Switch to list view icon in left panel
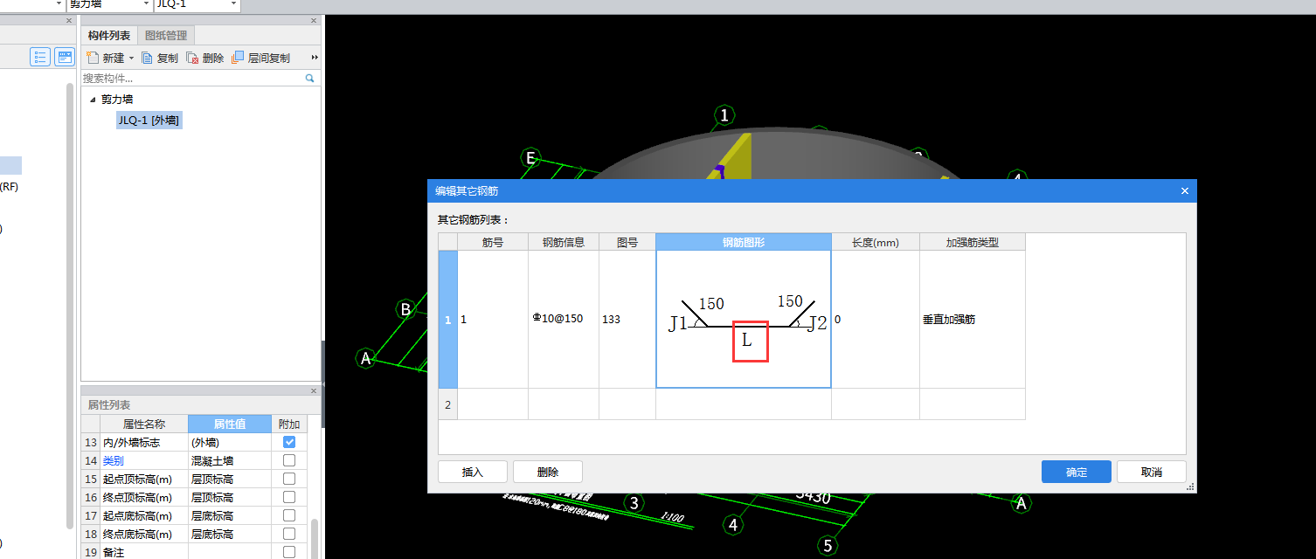1316x559 pixels. (40, 58)
